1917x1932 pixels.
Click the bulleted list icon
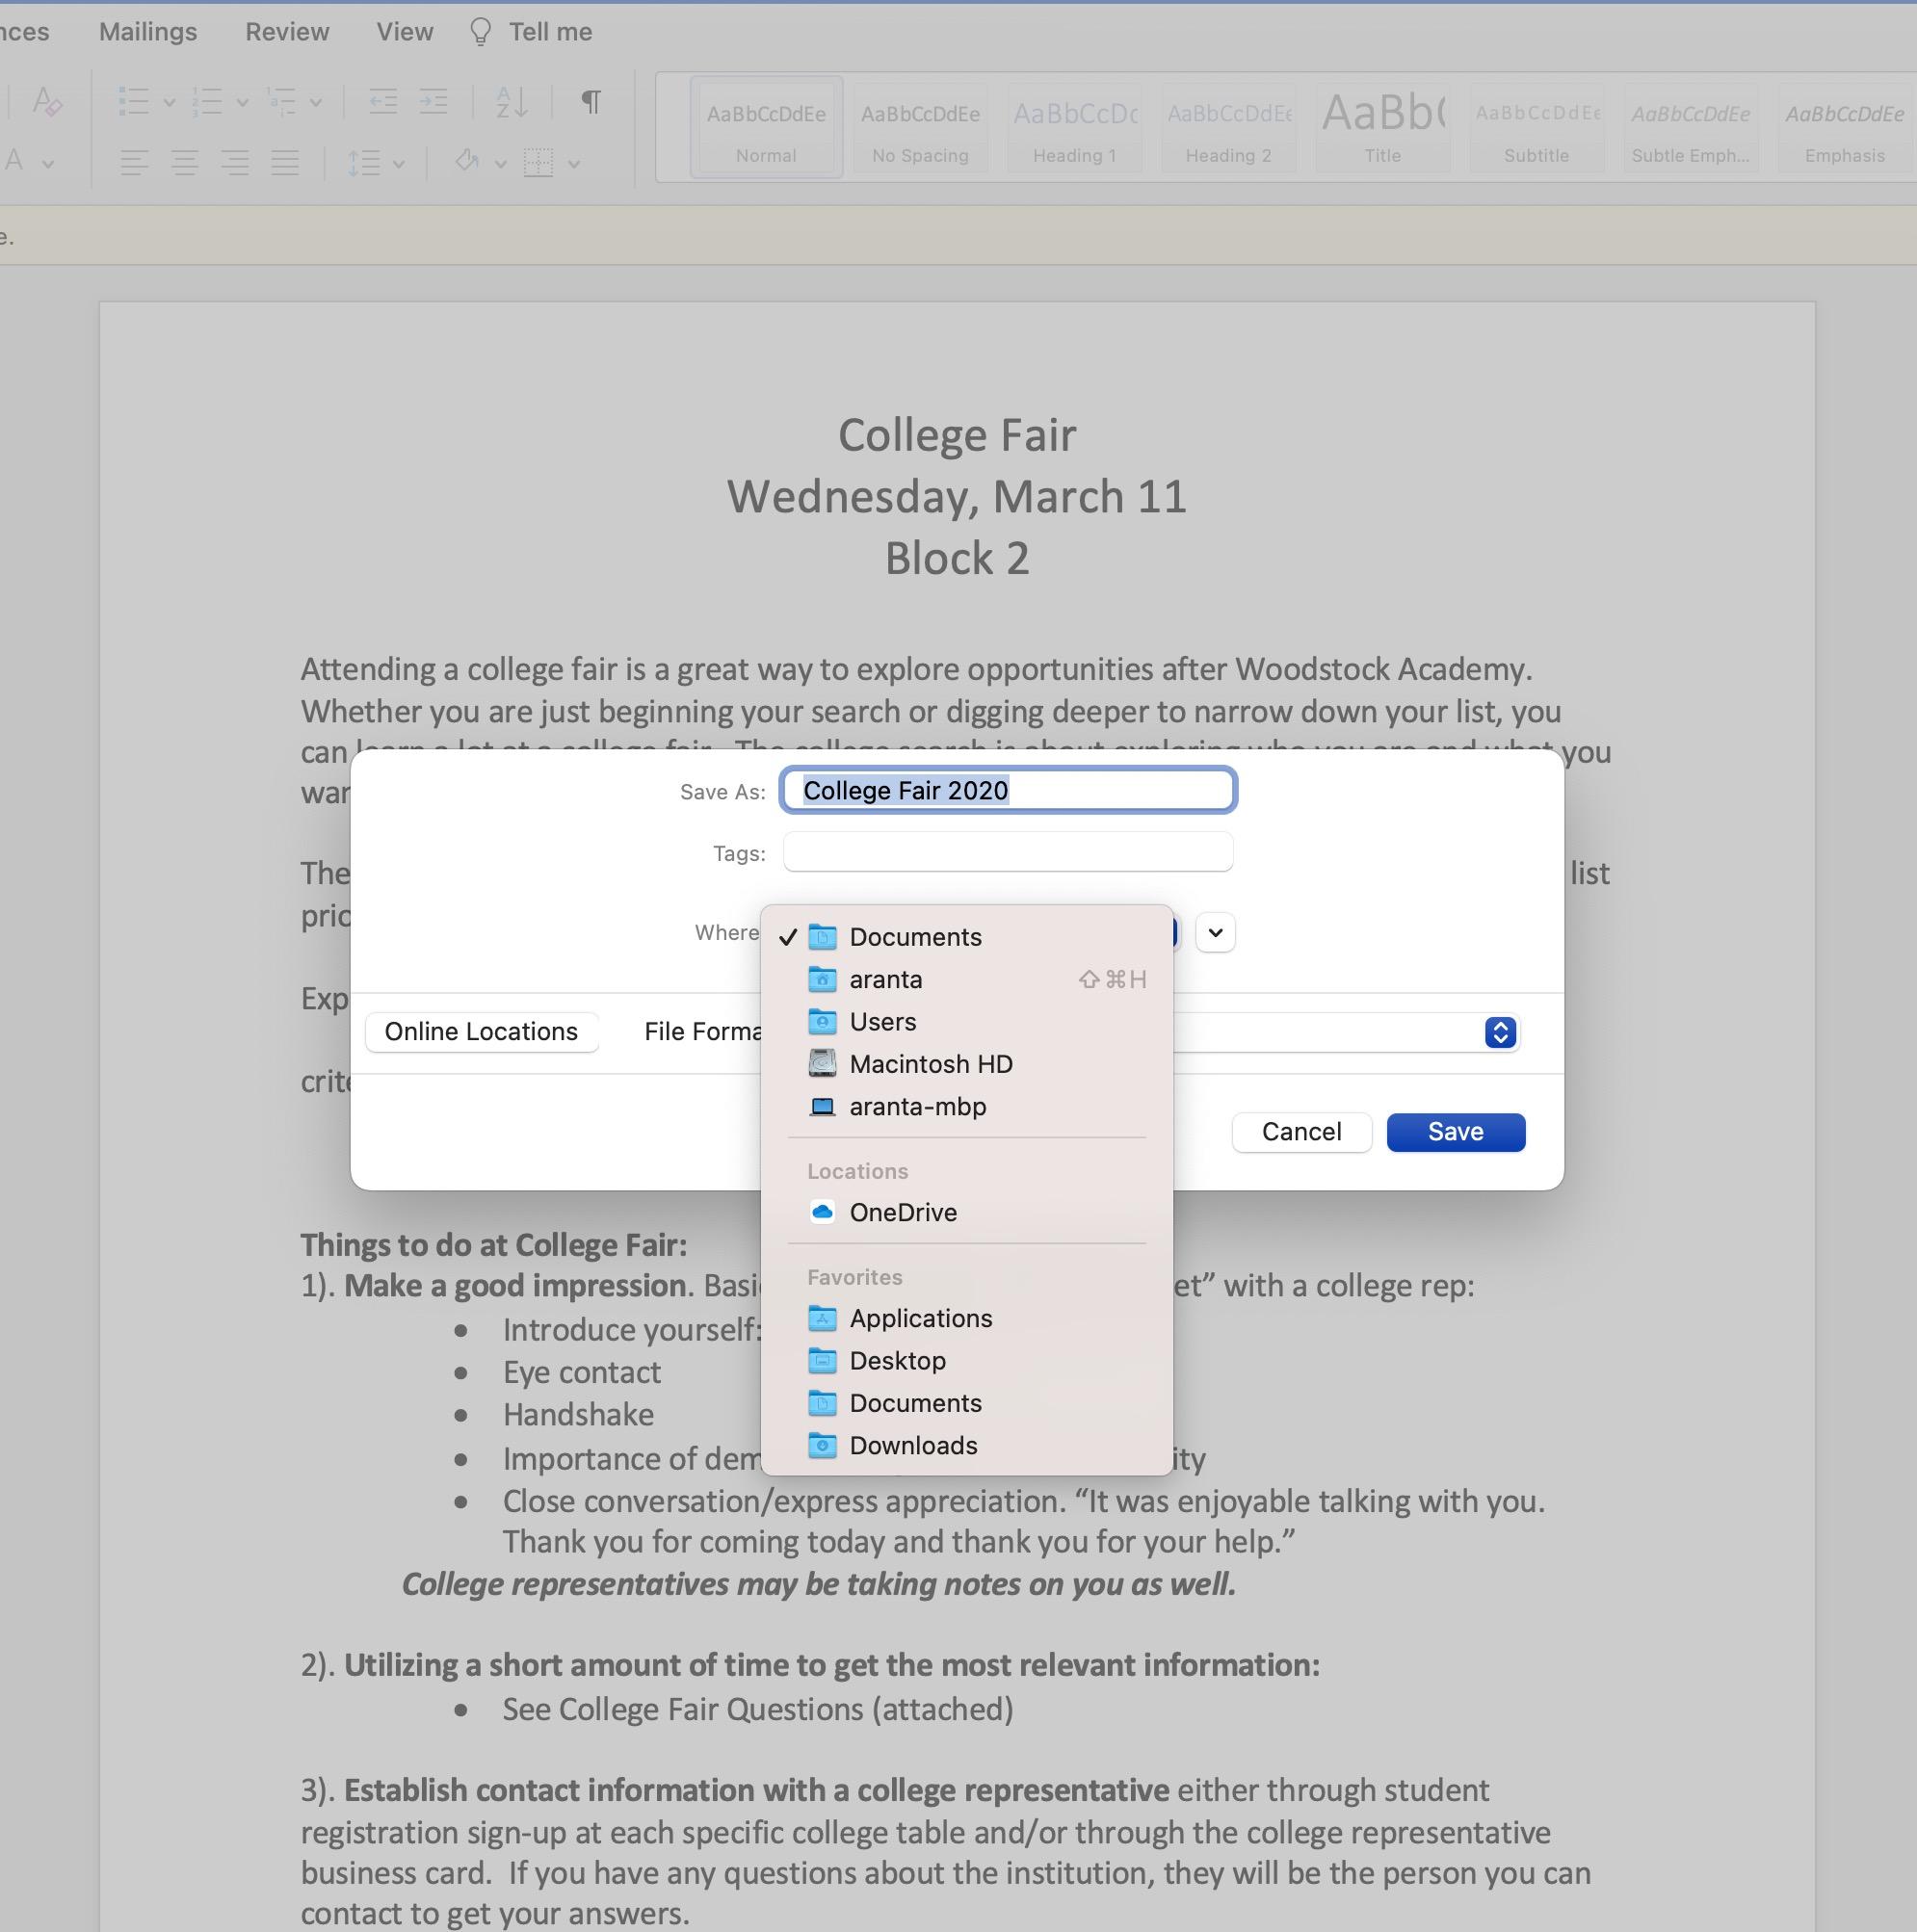coord(134,101)
